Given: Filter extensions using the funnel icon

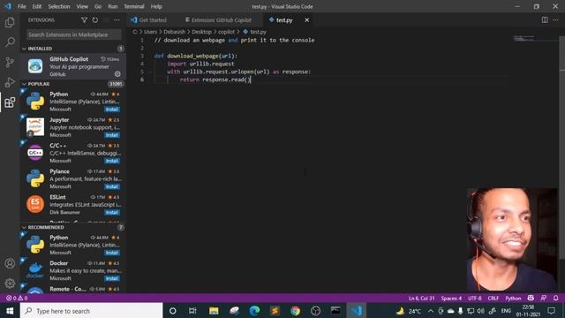Looking at the screenshot, I should pyautogui.click(x=84, y=20).
